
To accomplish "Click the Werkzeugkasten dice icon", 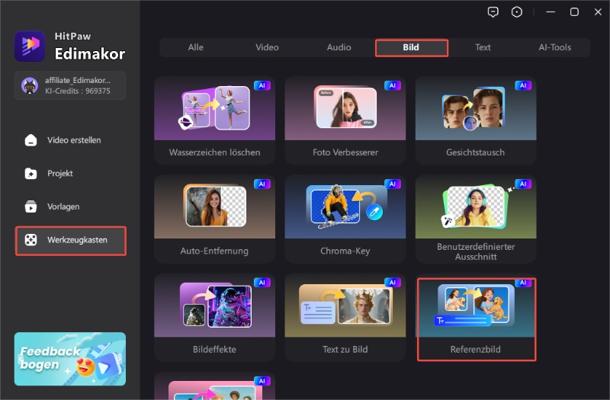I will [x=30, y=240].
